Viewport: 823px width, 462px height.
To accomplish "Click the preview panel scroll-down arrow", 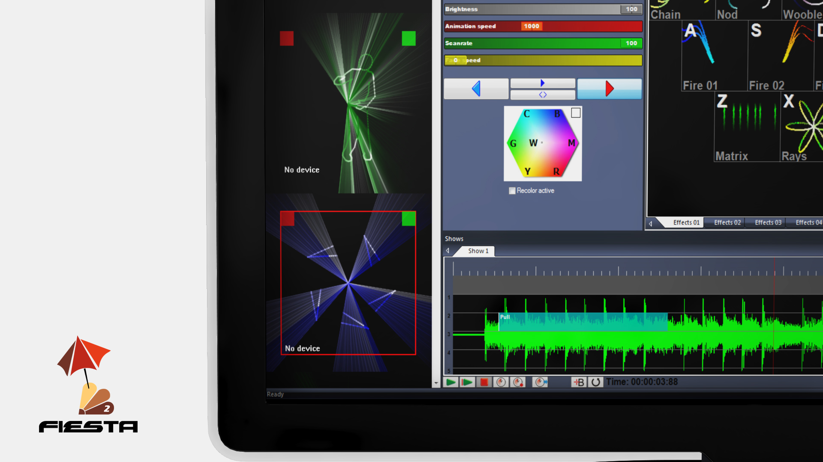I will click(436, 383).
